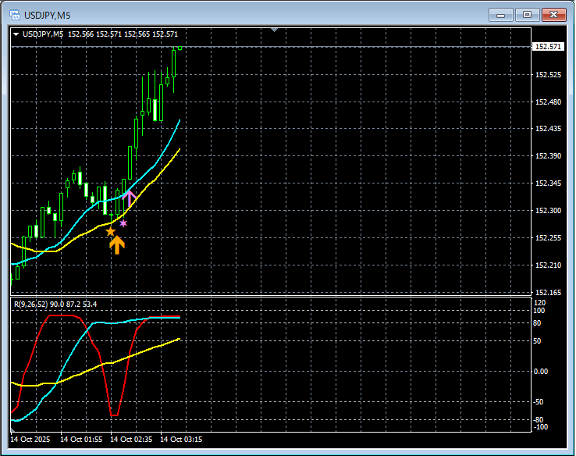Screen dimensions: 576x456
Task: Click the orange star marker
Action: [x=111, y=232]
